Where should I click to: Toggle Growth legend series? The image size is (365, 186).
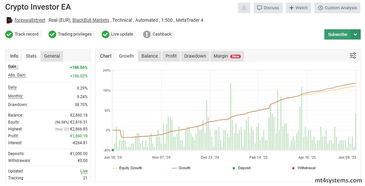click(181, 168)
